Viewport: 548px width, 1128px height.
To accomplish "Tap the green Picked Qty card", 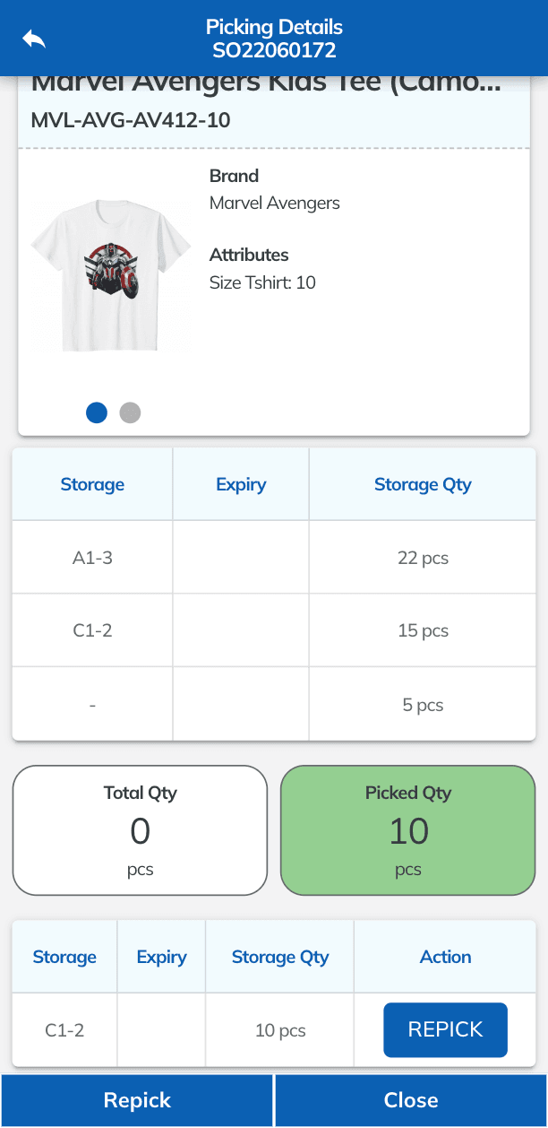I will click(x=408, y=830).
